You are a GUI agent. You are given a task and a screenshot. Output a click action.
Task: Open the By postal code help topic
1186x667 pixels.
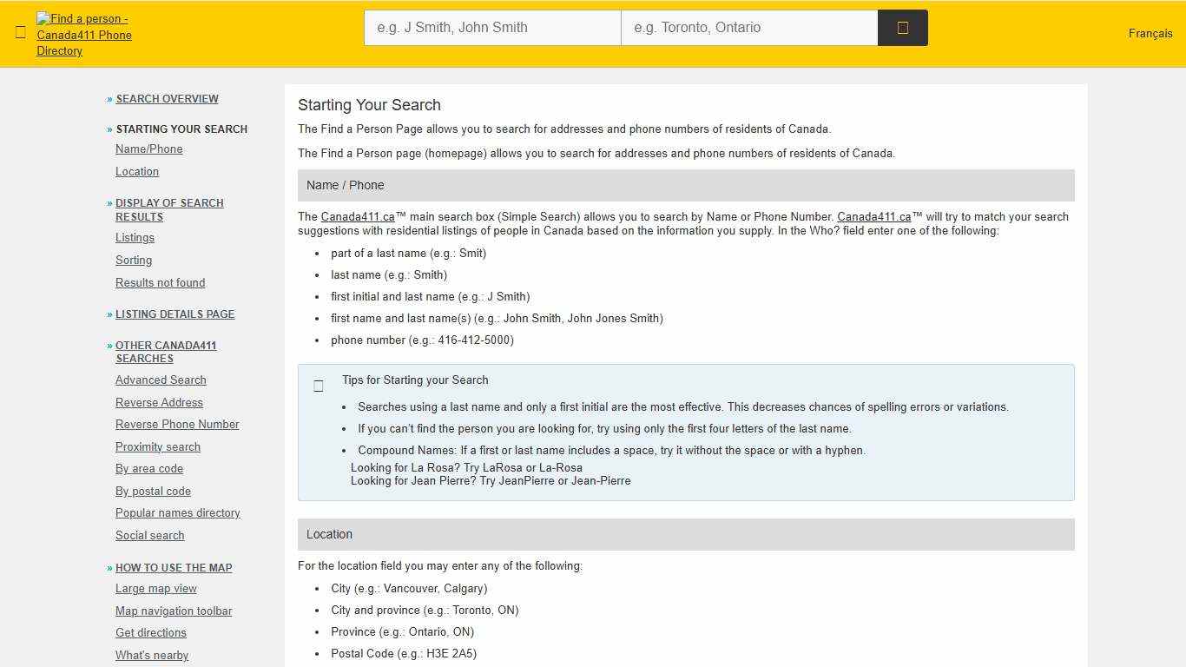pos(153,491)
